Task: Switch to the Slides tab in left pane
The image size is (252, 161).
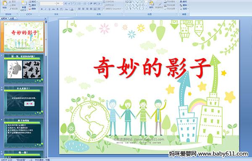Action: click(4, 18)
